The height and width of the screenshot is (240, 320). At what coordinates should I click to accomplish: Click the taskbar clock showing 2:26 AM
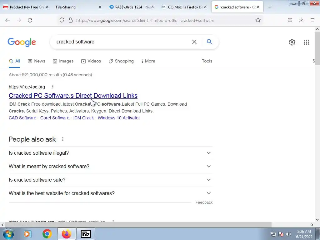click(x=304, y=234)
